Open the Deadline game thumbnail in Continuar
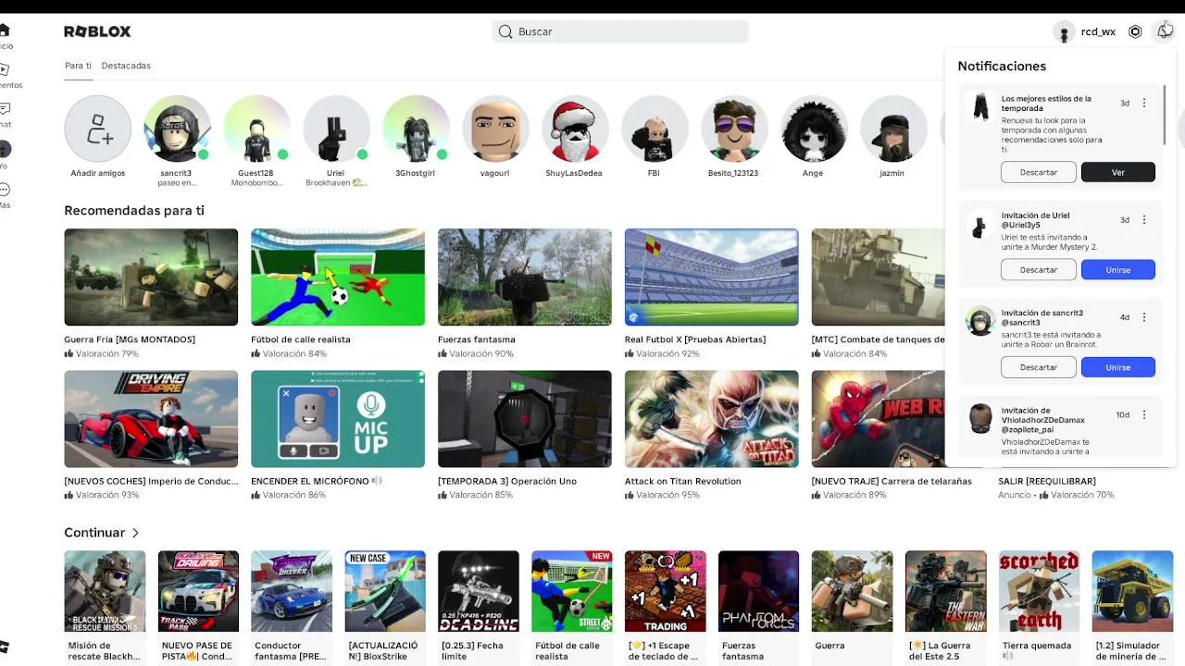Viewport: 1185px width, 666px height. point(479,592)
